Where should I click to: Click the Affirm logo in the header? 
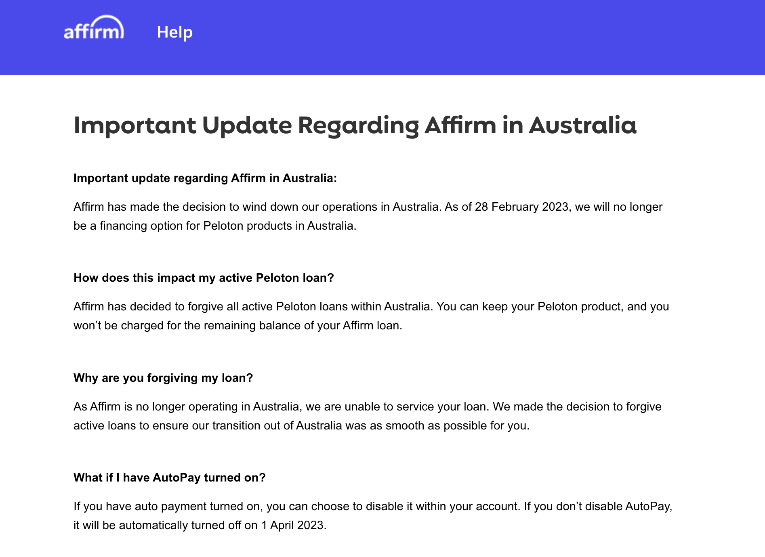point(94,29)
